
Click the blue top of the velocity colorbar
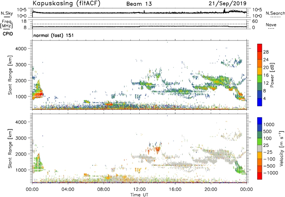(x=260, y=121)
